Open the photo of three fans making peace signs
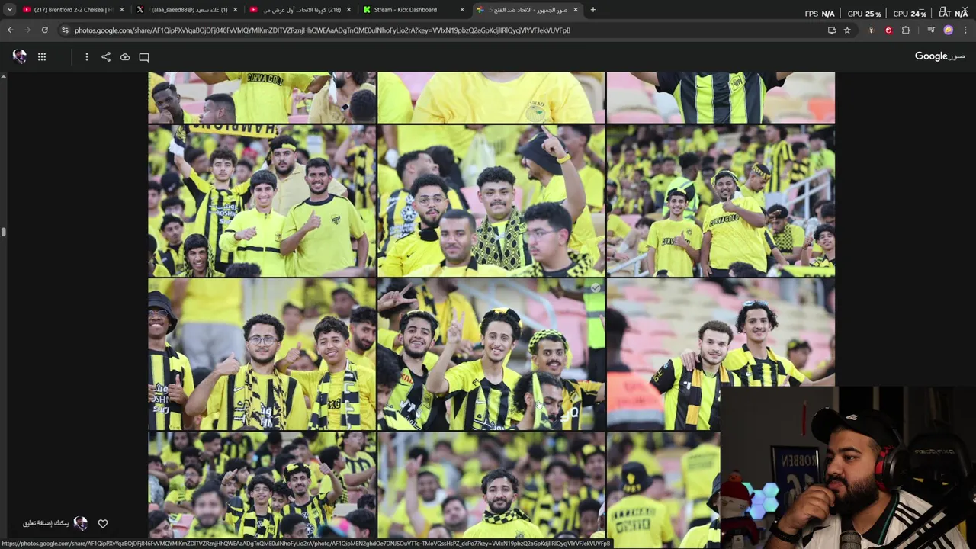The width and height of the screenshot is (976, 549). click(x=491, y=354)
